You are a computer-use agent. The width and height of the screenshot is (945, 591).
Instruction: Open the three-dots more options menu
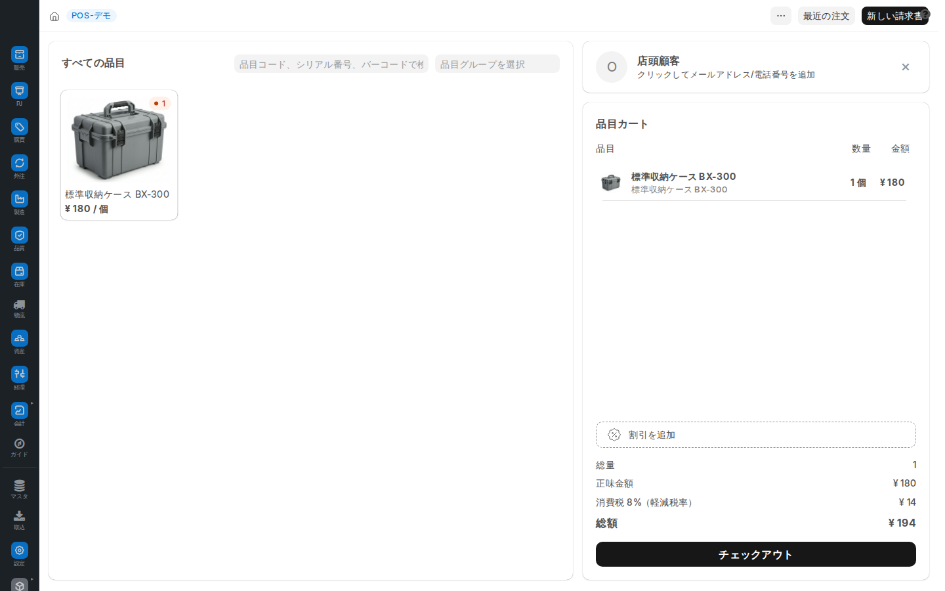point(781,16)
